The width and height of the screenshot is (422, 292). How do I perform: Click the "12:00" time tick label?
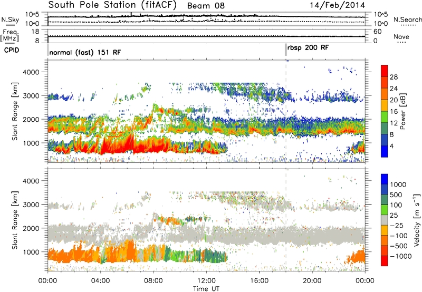206,281
